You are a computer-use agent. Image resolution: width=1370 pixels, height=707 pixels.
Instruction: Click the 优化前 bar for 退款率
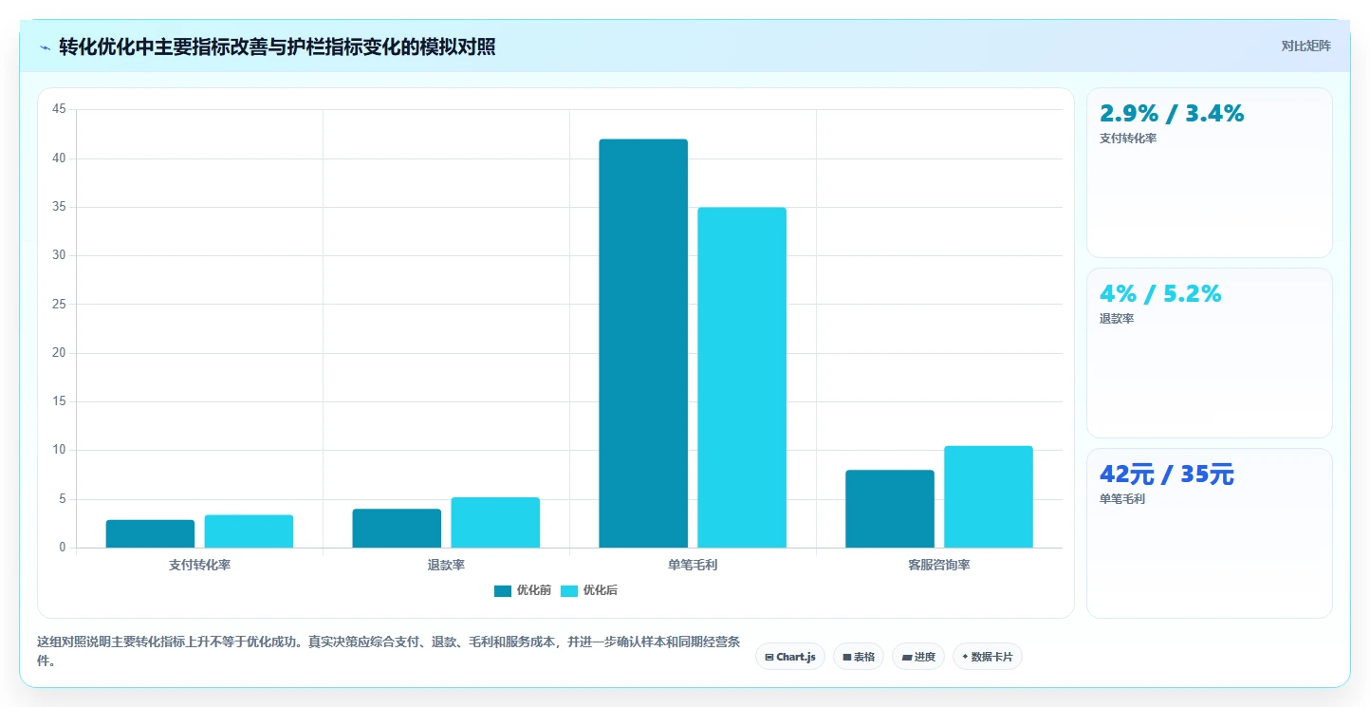tap(397, 529)
